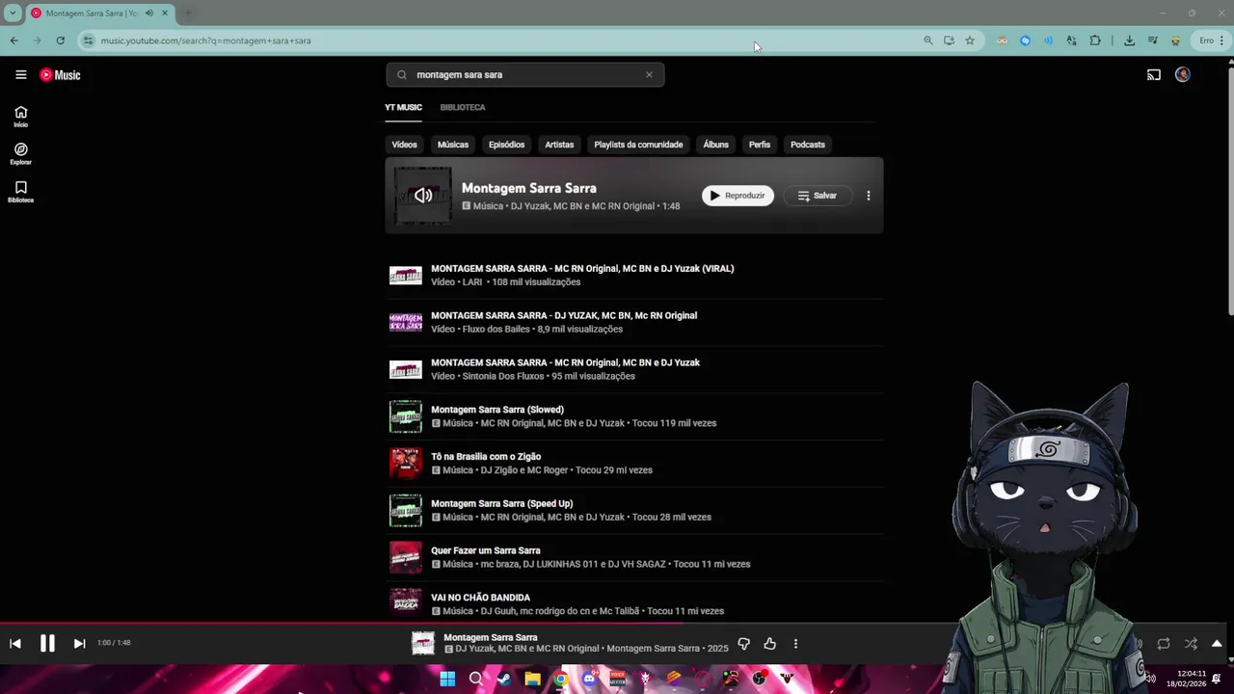Viewport: 1234px width, 694px height.
Task: Click the now-playing album art
Action: tap(422, 643)
